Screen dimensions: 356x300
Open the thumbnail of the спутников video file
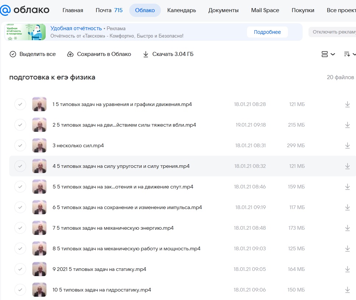point(39,187)
